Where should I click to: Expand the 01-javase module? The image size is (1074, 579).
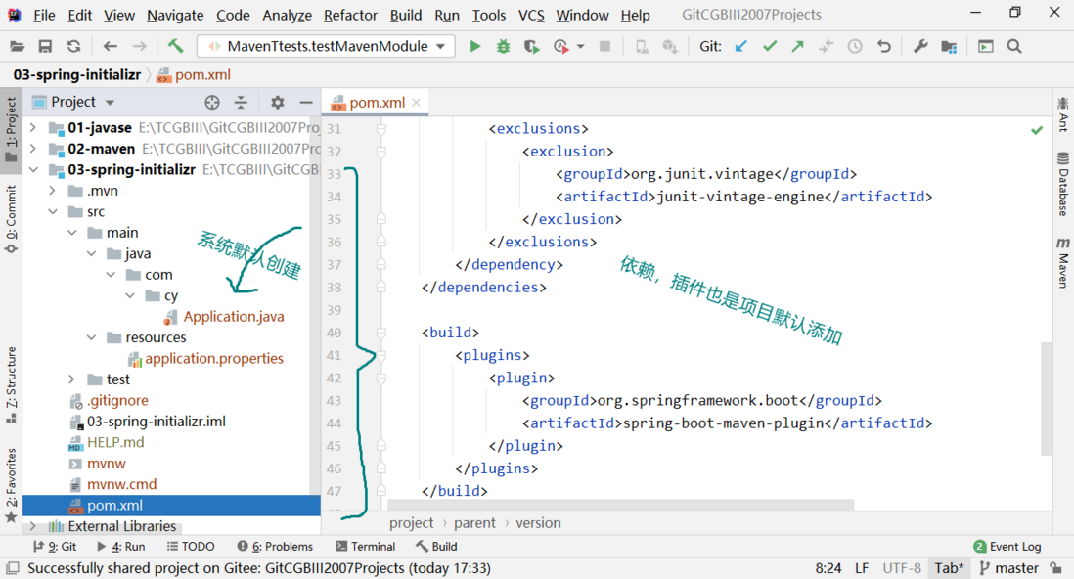point(33,127)
